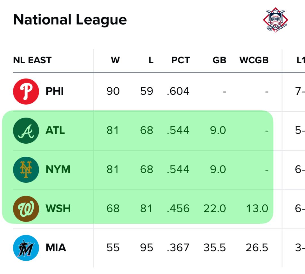Select the Atlanta Braves logo
This screenshot has width=305, height=274.
[x=26, y=130]
